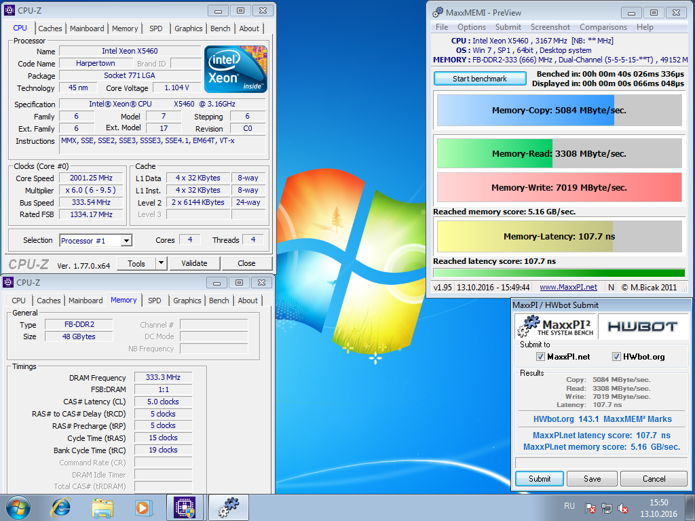This screenshot has height=521, width=695.
Task: Click Cancel in the HWbot Submit dialog
Action: [x=654, y=478]
